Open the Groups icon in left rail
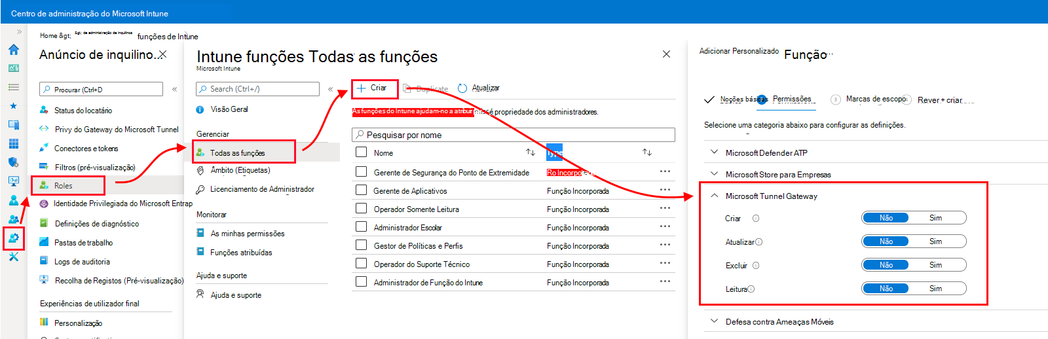1048x339 pixels. tap(13, 219)
